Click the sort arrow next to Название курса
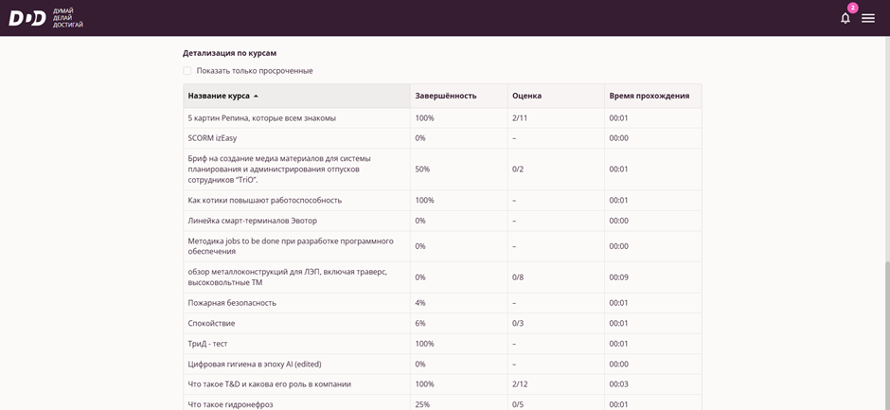 [256, 97]
